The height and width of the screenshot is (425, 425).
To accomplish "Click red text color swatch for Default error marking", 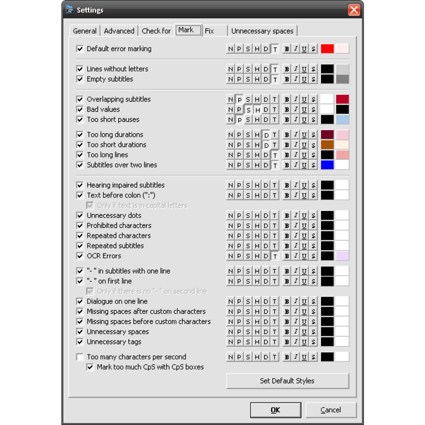I will [327, 49].
